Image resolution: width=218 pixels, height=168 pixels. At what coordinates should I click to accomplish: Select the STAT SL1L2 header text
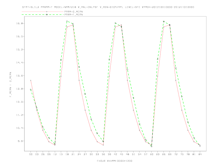tap(31, 7)
